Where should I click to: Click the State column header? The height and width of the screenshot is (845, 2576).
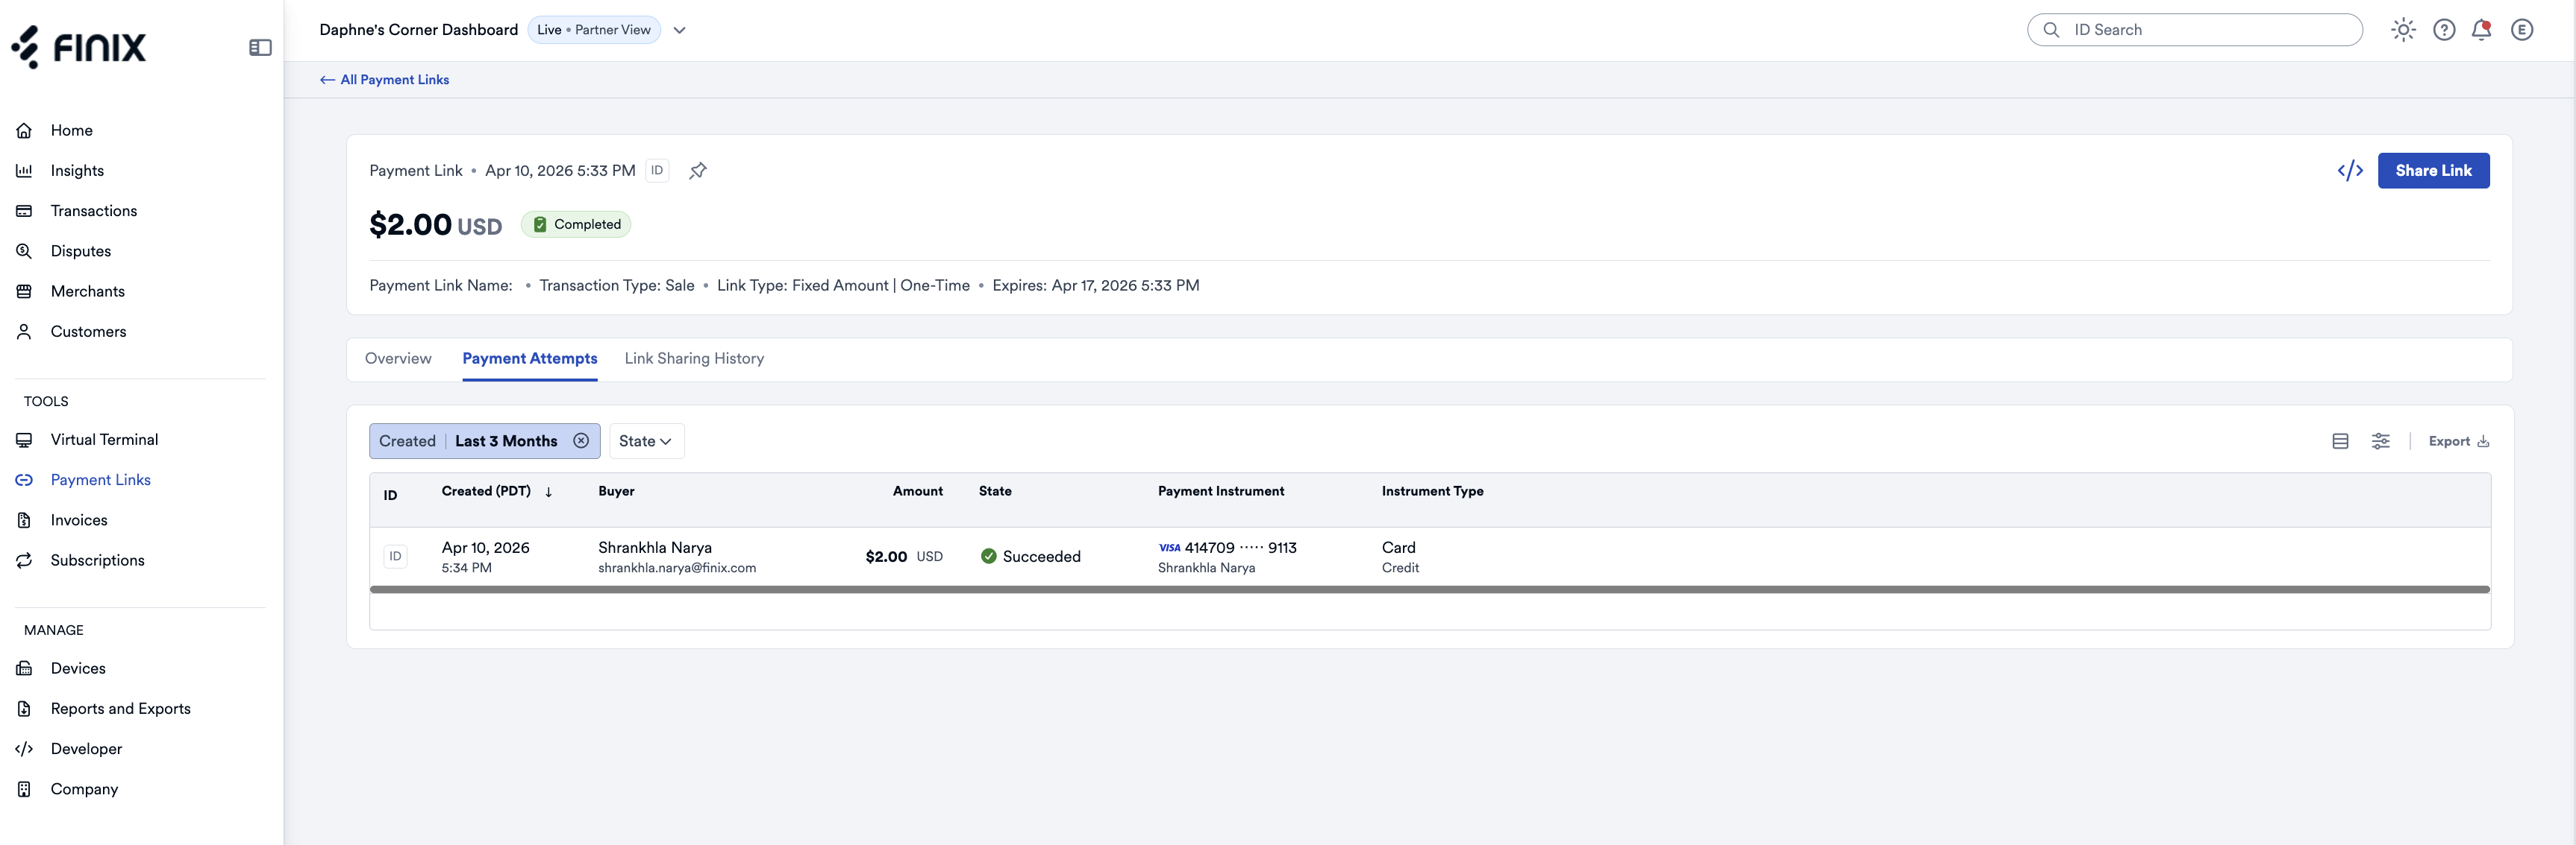pyautogui.click(x=995, y=491)
